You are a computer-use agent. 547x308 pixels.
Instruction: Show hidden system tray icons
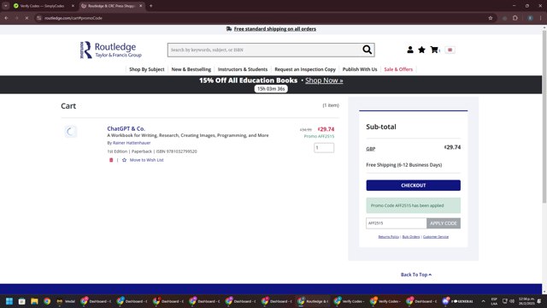(483, 301)
